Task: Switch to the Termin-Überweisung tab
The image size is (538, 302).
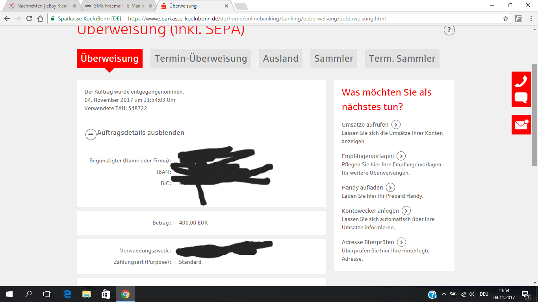Action: click(x=201, y=59)
